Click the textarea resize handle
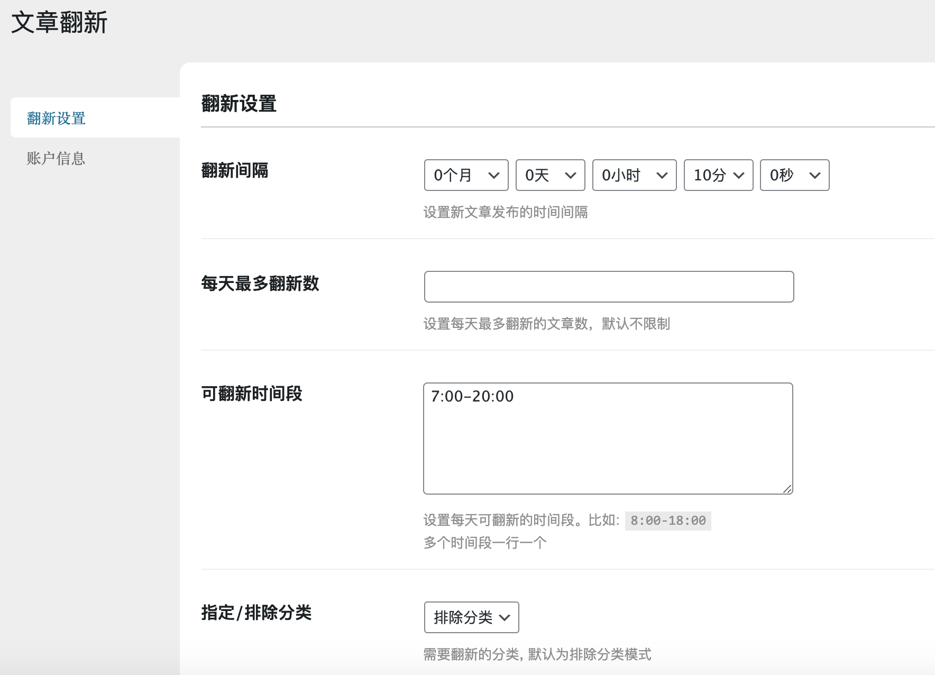Viewport: 935px width, 675px height. [787, 489]
